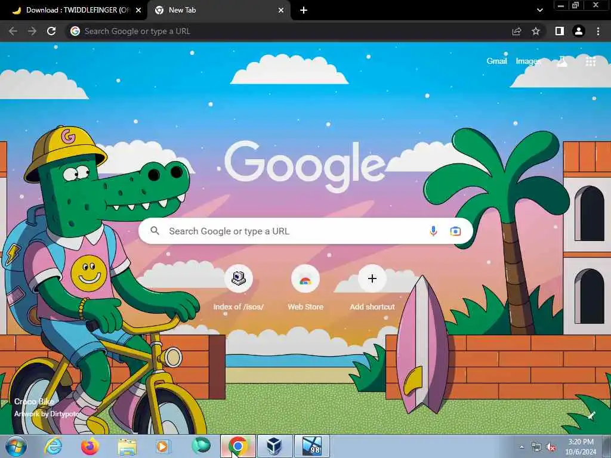The width and height of the screenshot is (611, 458).
Task: Open Windows Media Player taskbar icon
Action: click(x=162, y=446)
